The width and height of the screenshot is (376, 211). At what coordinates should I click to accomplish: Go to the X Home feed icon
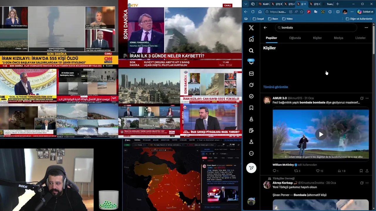[251, 39]
